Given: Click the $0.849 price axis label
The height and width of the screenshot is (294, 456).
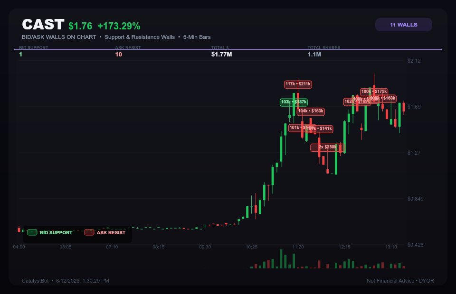Looking at the screenshot, I should (415, 199).
